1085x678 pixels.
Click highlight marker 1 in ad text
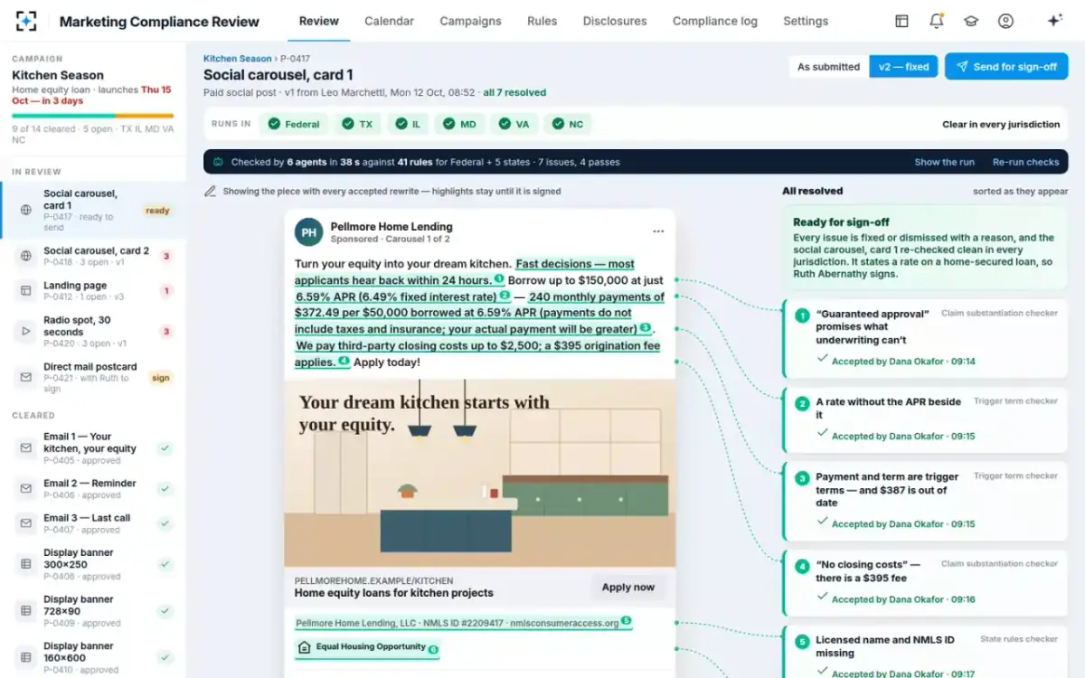(x=499, y=280)
